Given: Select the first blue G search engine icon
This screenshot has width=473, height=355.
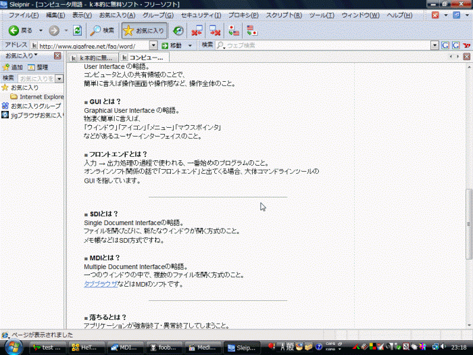Looking at the screenshot, I should tap(445, 46).
